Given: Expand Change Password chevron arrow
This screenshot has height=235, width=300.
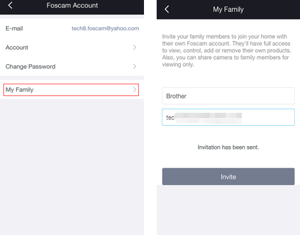Looking at the screenshot, I should [134, 66].
